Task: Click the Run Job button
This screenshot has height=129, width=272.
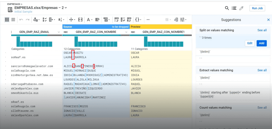Action: click(257, 8)
